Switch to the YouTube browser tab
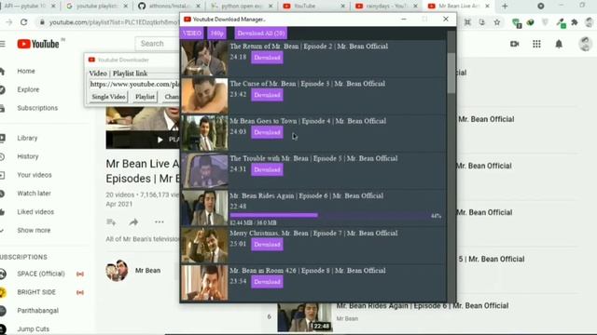The image size is (597, 335). click(x=314, y=7)
